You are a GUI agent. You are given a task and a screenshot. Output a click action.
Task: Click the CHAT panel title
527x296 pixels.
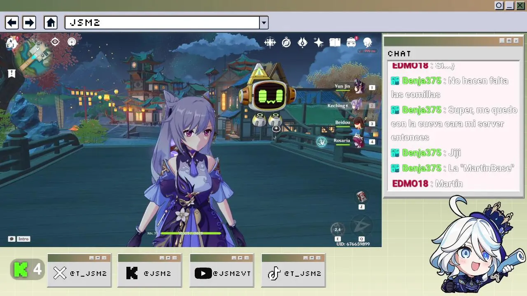click(x=399, y=53)
